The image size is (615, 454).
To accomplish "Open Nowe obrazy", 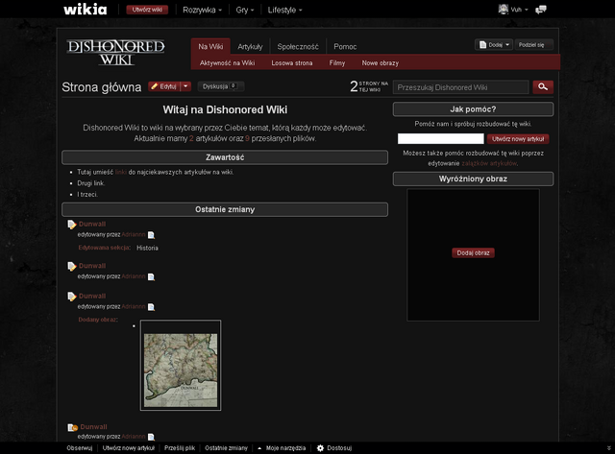I will 381,63.
